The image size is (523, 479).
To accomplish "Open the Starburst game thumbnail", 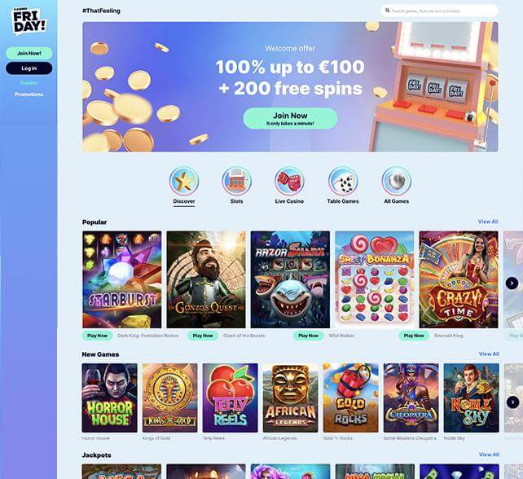I will (x=121, y=279).
